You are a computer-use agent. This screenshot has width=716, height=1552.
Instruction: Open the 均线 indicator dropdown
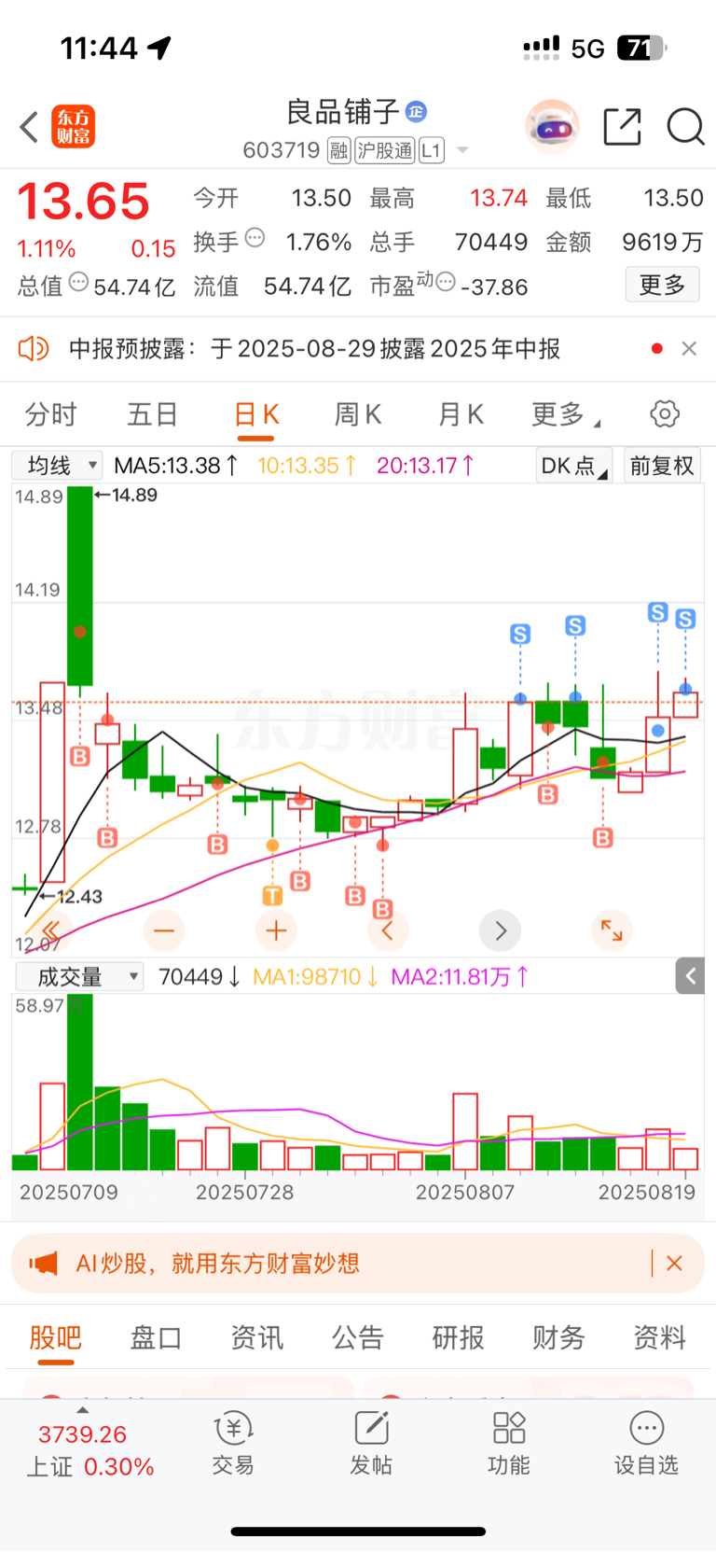pos(57,465)
